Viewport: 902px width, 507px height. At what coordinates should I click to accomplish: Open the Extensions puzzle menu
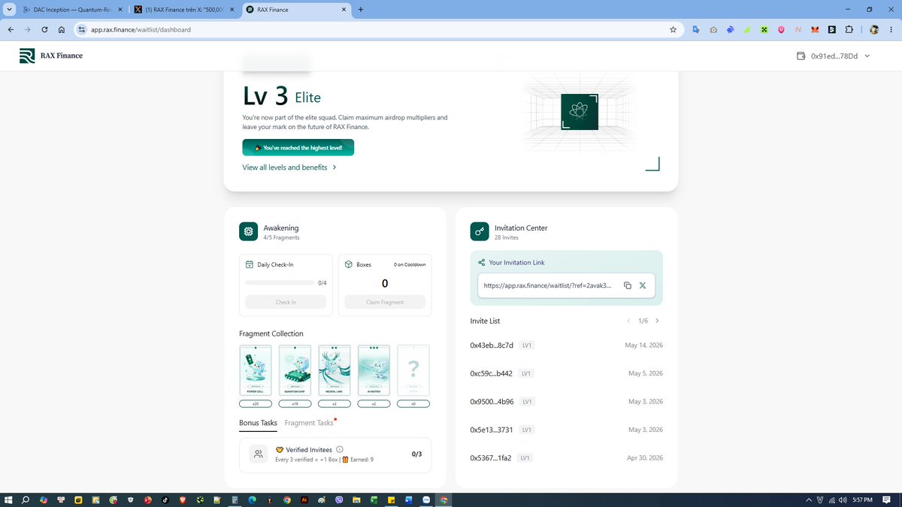point(849,29)
